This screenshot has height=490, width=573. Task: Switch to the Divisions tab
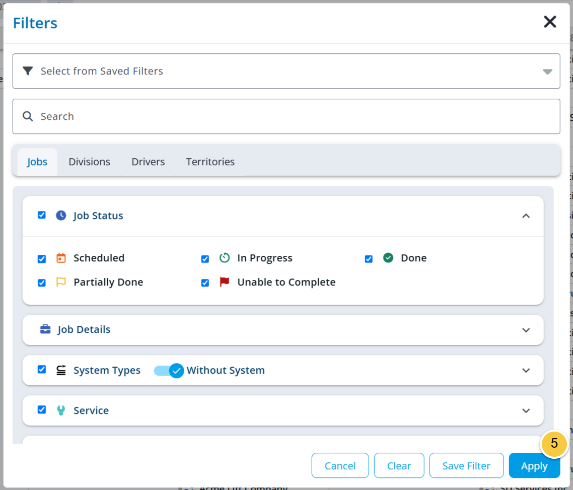point(89,162)
